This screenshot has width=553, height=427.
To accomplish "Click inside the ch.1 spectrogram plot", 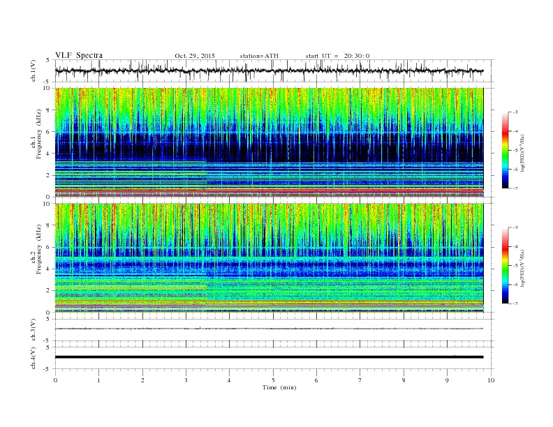I will [269, 142].
